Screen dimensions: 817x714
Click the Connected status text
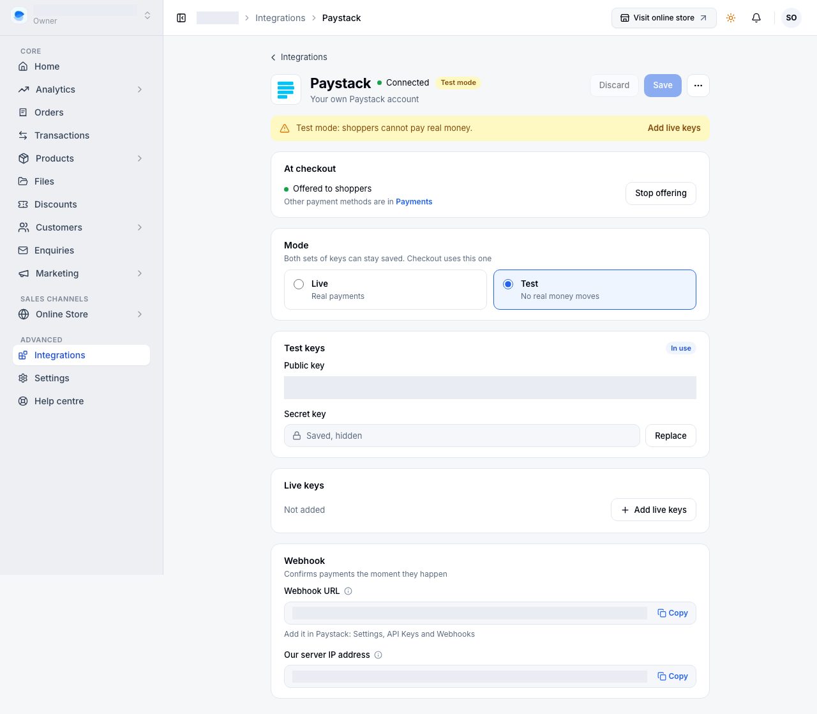[x=407, y=82]
